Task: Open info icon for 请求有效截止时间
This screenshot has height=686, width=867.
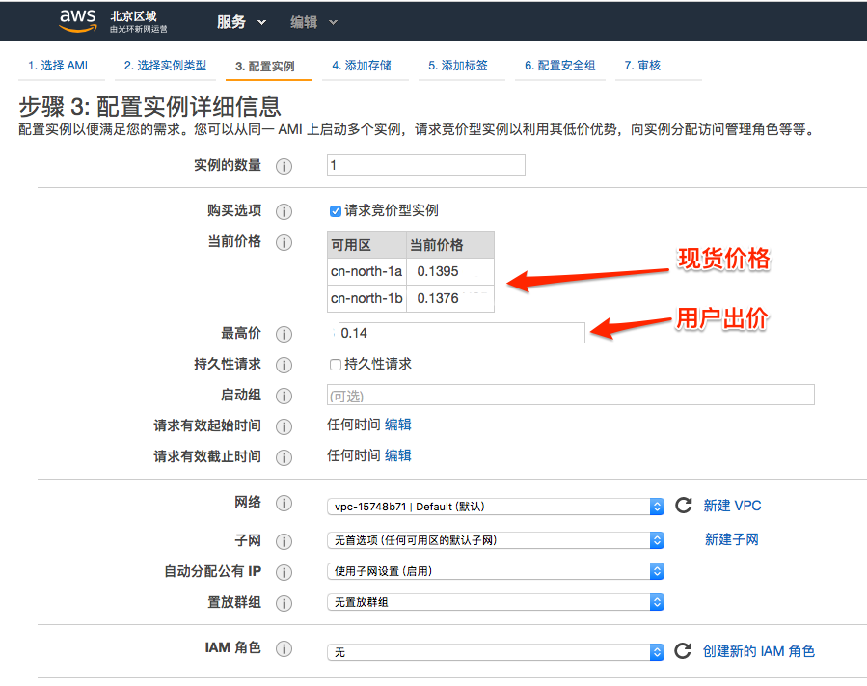Action: point(284,457)
